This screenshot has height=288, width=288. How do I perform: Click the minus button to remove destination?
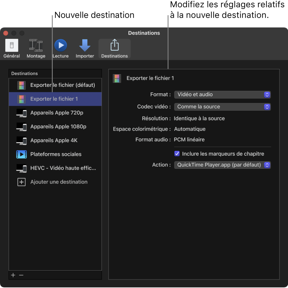pyautogui.click(x=21, y=275)
